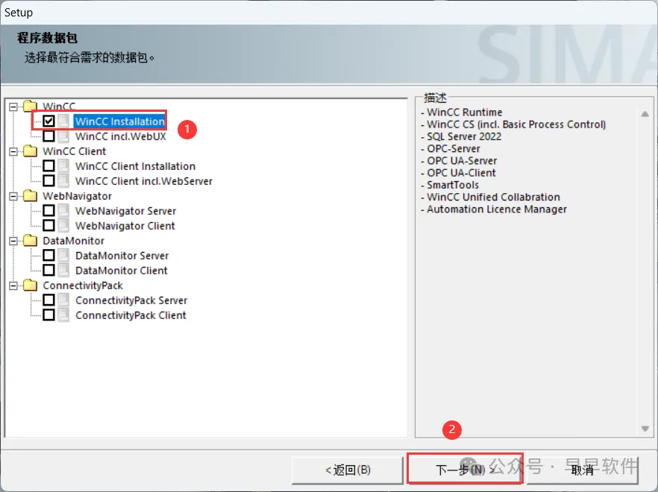Image resolution: width=658 pixels, height=492 pixels.
Task: Collapse the ConnectivityPack tree node
Action: point(13,286)
